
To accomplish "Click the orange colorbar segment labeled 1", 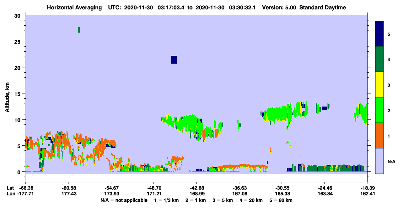I will click(379, 135).
